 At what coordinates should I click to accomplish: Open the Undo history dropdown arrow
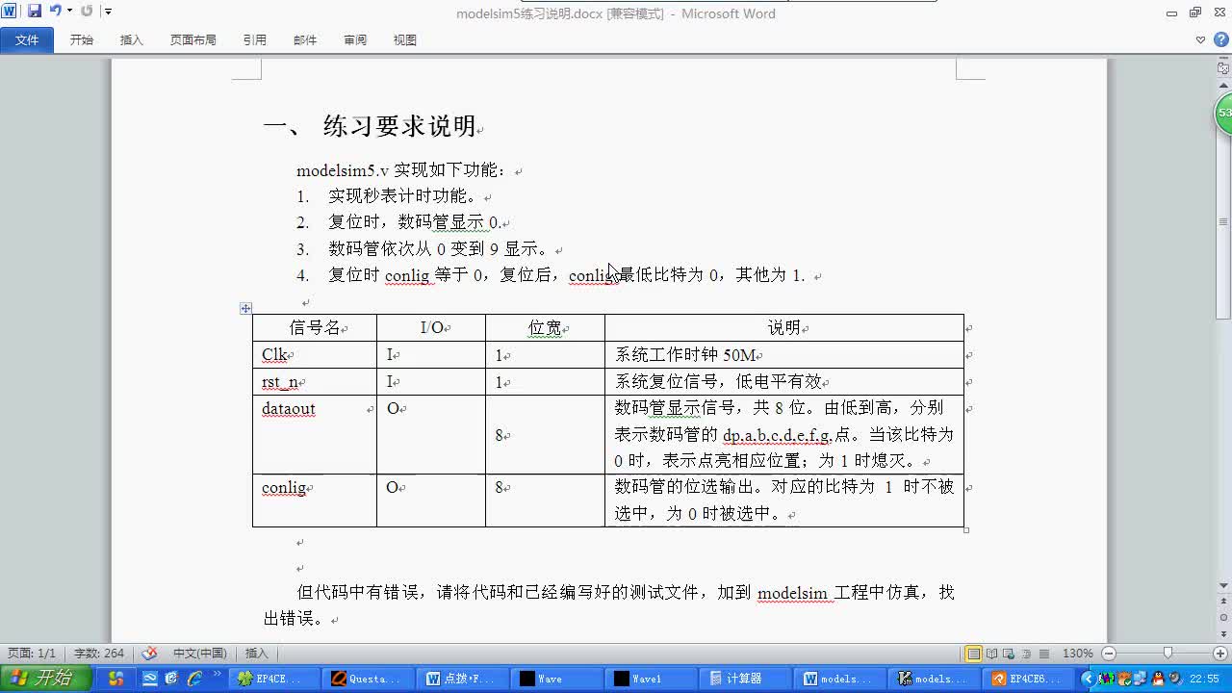(x=69, y=12)
